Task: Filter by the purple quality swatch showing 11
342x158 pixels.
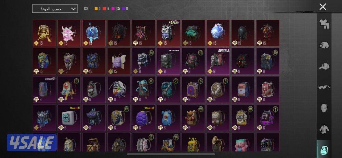Action: tap(124, 9)
